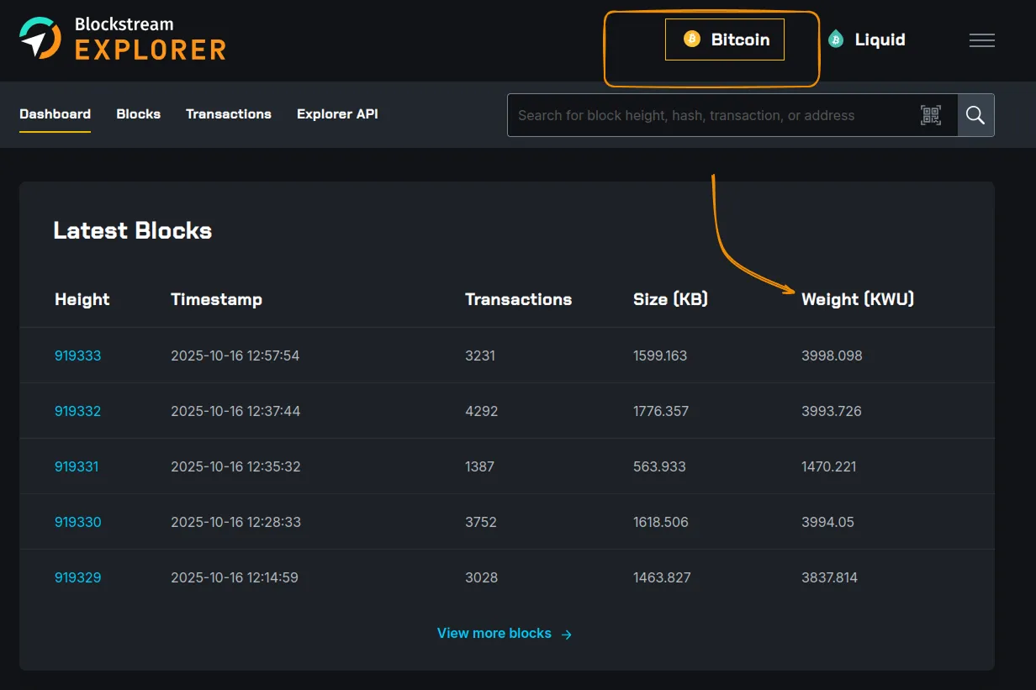The image size is (1036, 690).
Task: Open block height 919333
Action: pos(77,356)
